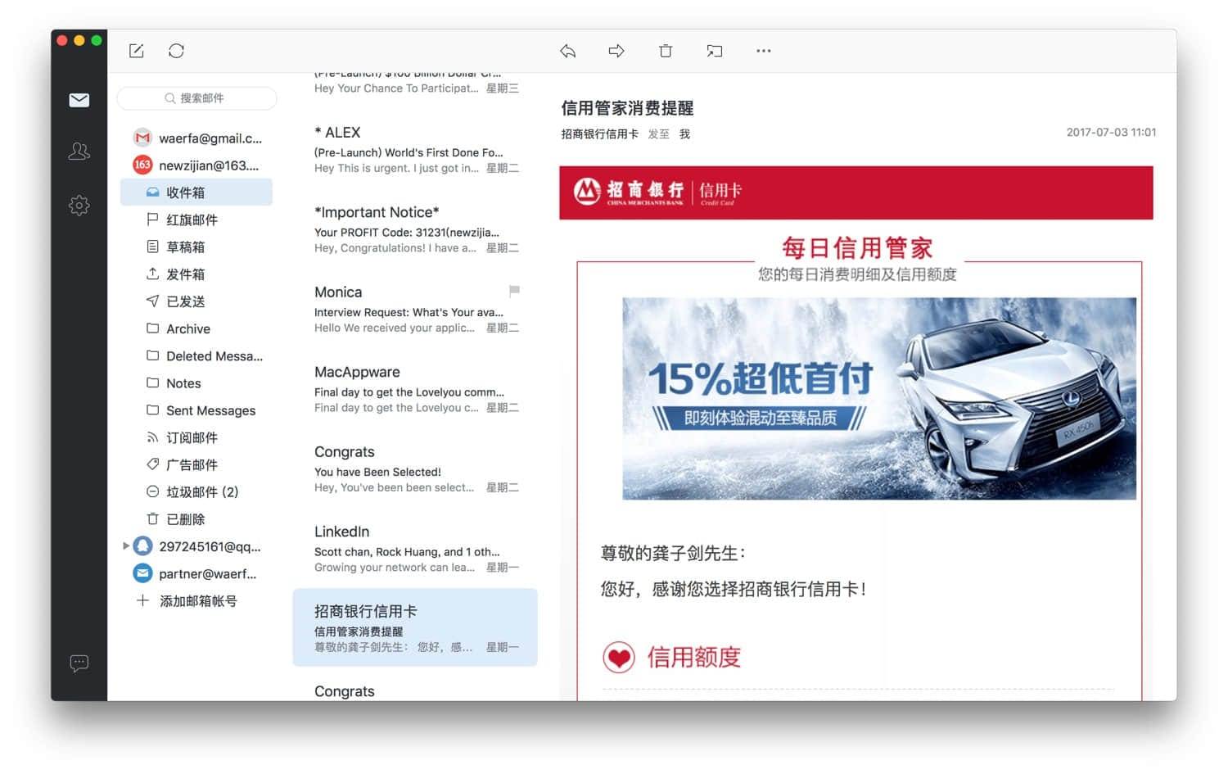Open Contacts view in dark sidebar
Viewport: 1228px width, 774px height.
pyautogui.click(x=79, y=152)
